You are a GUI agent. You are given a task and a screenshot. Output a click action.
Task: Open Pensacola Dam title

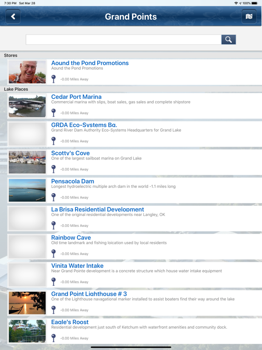73,181
